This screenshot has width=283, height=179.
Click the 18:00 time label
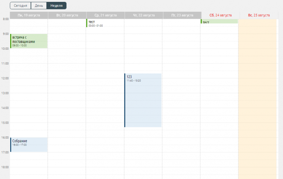(5, 167)
